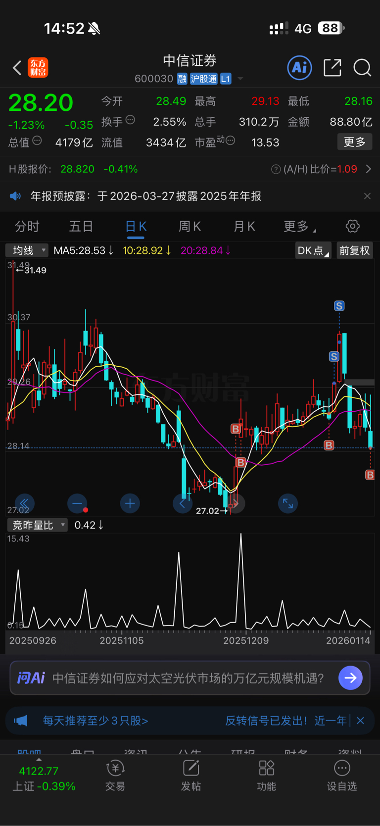Select the 日K tab

click(136, 227)
